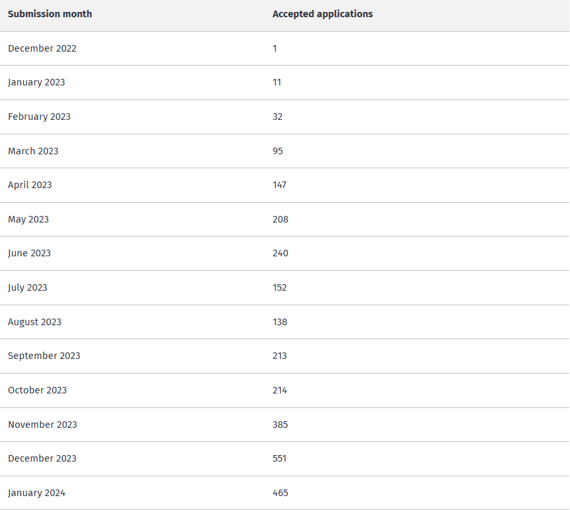570x510 pixels.
Task: Select the 'March 2023' cell
Action: point(33,151)
